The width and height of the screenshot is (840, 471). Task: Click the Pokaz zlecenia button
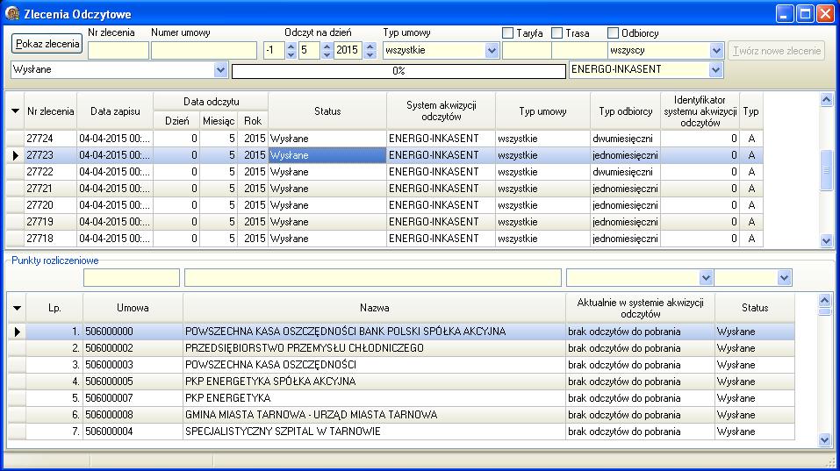pyautogui.click(x=47, y=44)
